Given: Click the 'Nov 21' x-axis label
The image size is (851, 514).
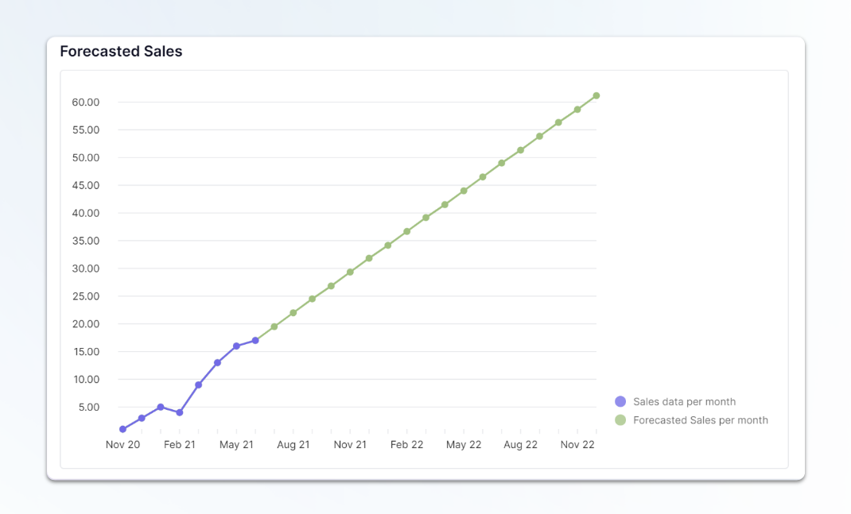Looking at the screenshot, I should (350, 445).
